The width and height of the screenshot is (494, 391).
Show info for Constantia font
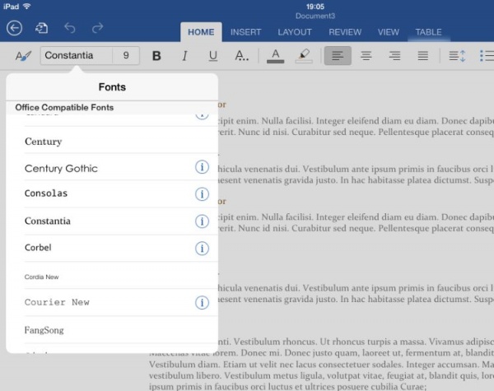coord(202,221)
